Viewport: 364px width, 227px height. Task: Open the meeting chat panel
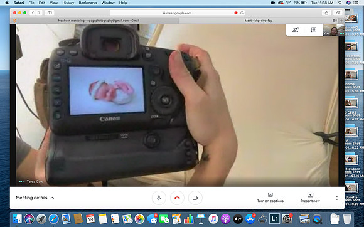tap(314, 29)
